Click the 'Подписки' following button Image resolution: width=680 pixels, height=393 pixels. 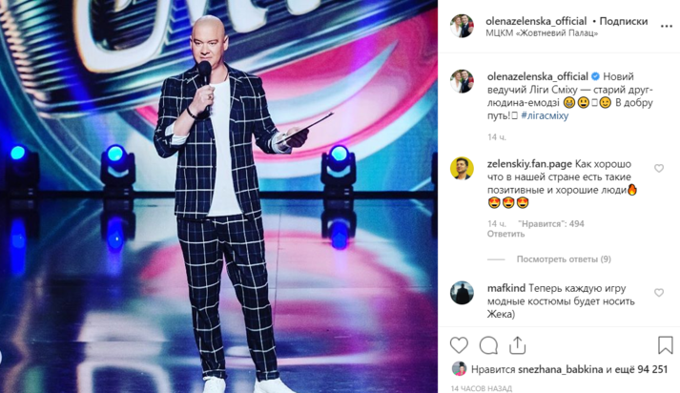pyautogui.click(x=623, y=21)
